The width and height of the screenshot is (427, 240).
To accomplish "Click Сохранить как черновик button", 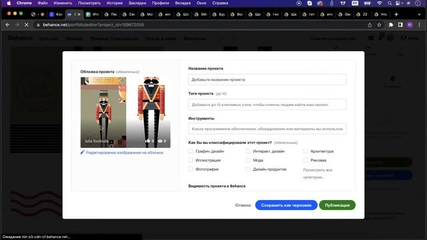I will (x=286, y=205).
